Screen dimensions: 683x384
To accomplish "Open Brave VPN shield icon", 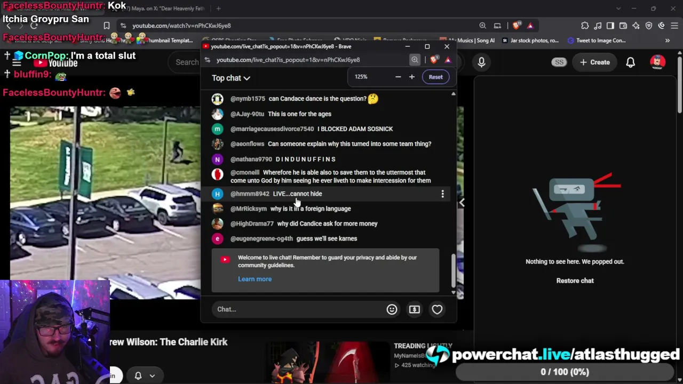I will pos(649,26).
